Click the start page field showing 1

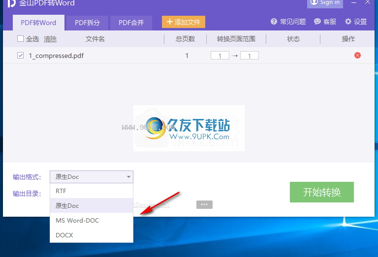220,56
